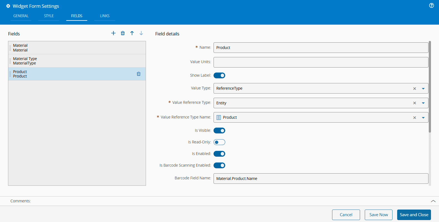
Task: Expand the Value Reference Type dropdown
Action: pos(423,103)
